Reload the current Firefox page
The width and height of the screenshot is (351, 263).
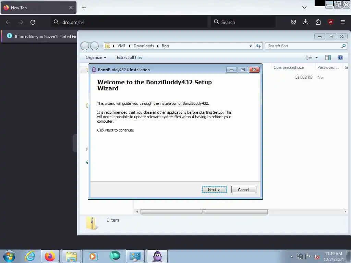point(33,22)
